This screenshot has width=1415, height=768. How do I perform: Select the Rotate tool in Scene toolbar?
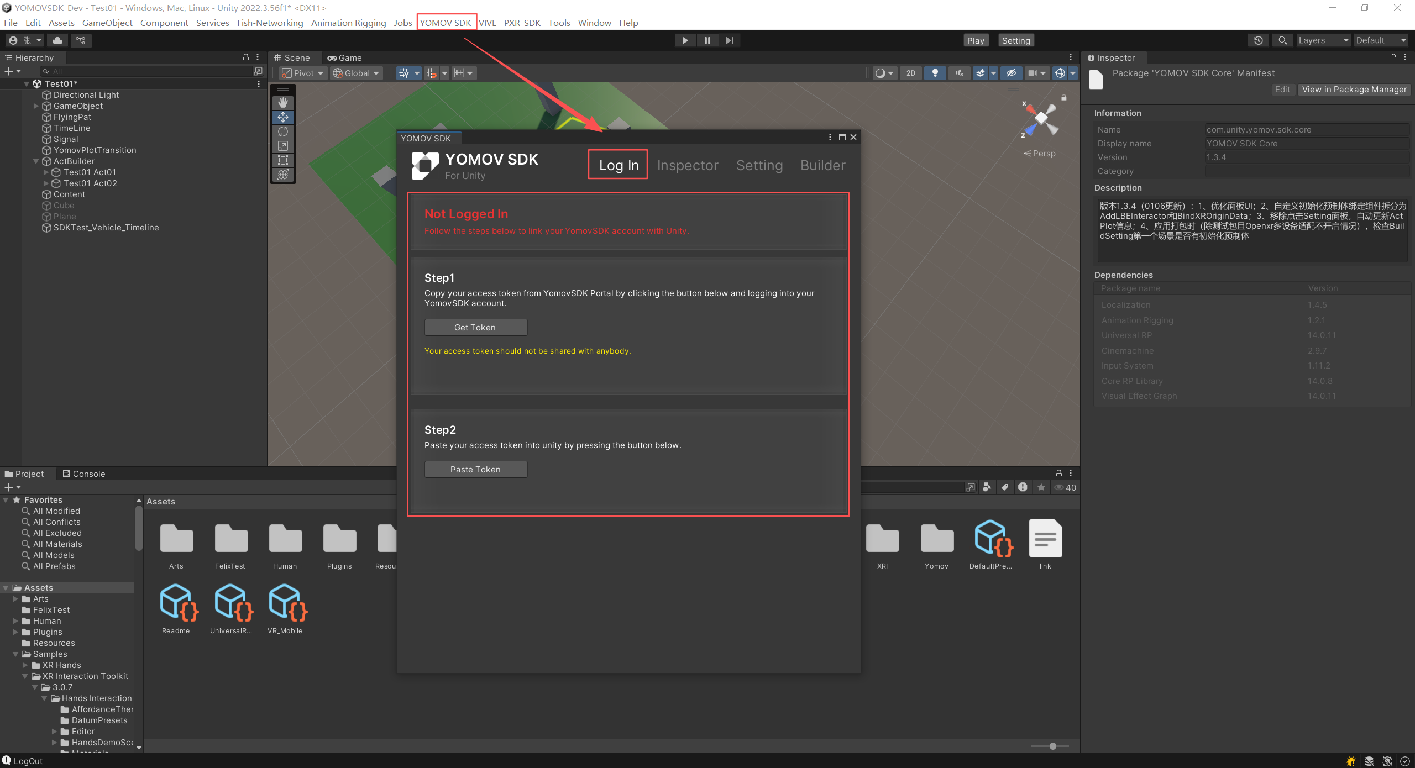[x=283, y=131]
